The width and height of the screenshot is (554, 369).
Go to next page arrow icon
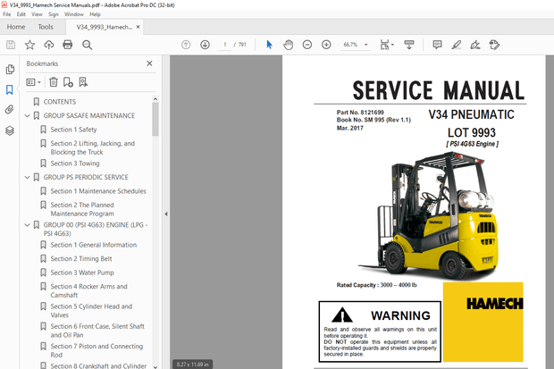(205, 45)
